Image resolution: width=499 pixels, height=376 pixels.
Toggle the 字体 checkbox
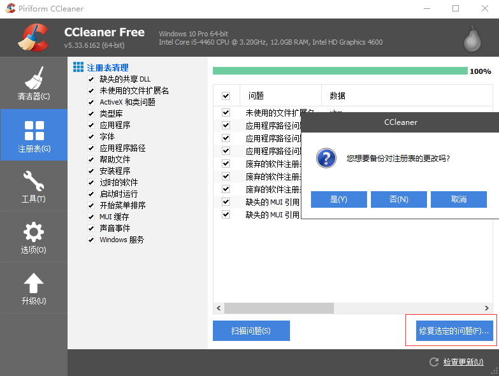91,136
